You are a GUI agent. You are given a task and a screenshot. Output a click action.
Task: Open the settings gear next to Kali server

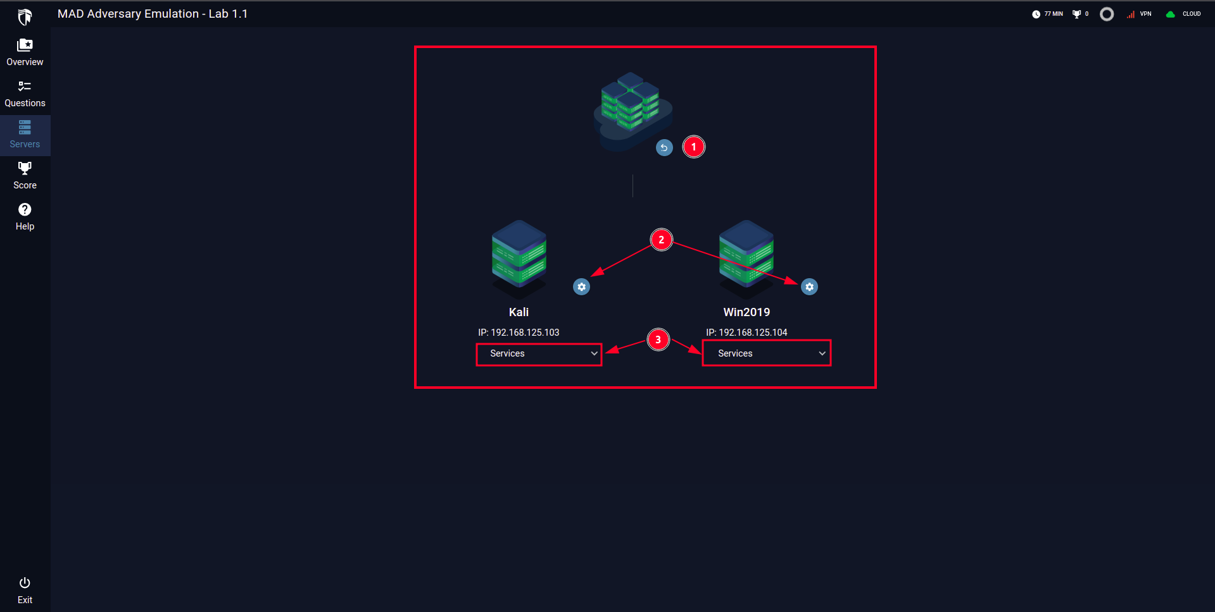581,286
